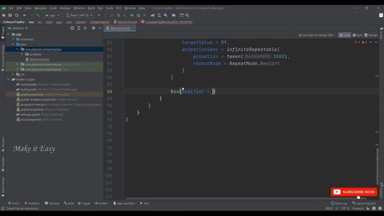Save all with the floppy disk icon

click(10, 15)
